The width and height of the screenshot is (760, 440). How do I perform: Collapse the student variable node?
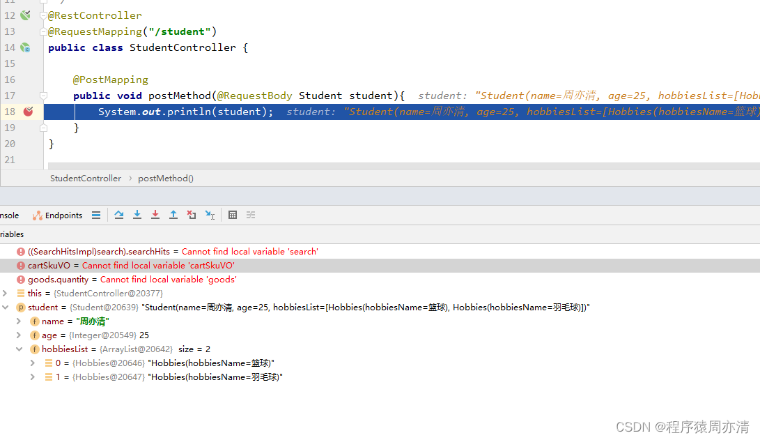click(x=6, y=307)
